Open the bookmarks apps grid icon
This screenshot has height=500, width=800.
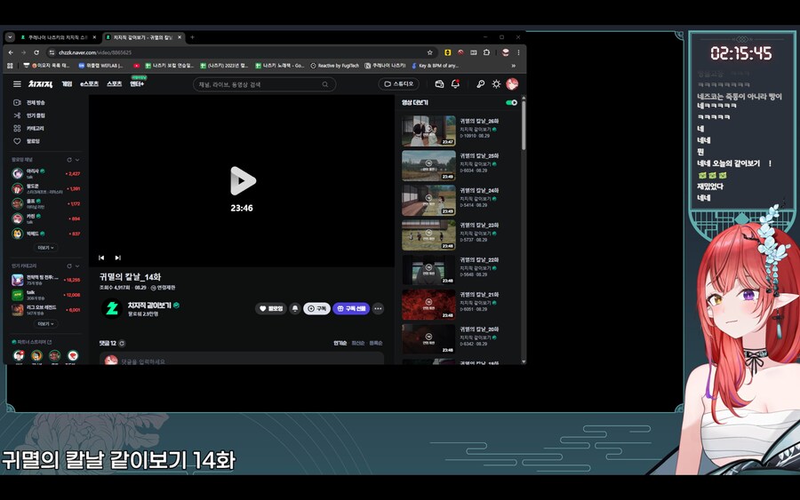point(10,66)
